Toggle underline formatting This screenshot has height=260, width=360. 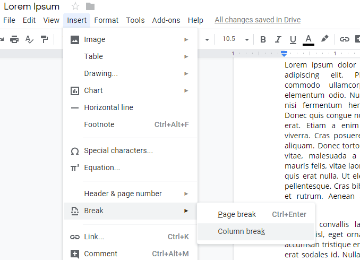[293, 39]
